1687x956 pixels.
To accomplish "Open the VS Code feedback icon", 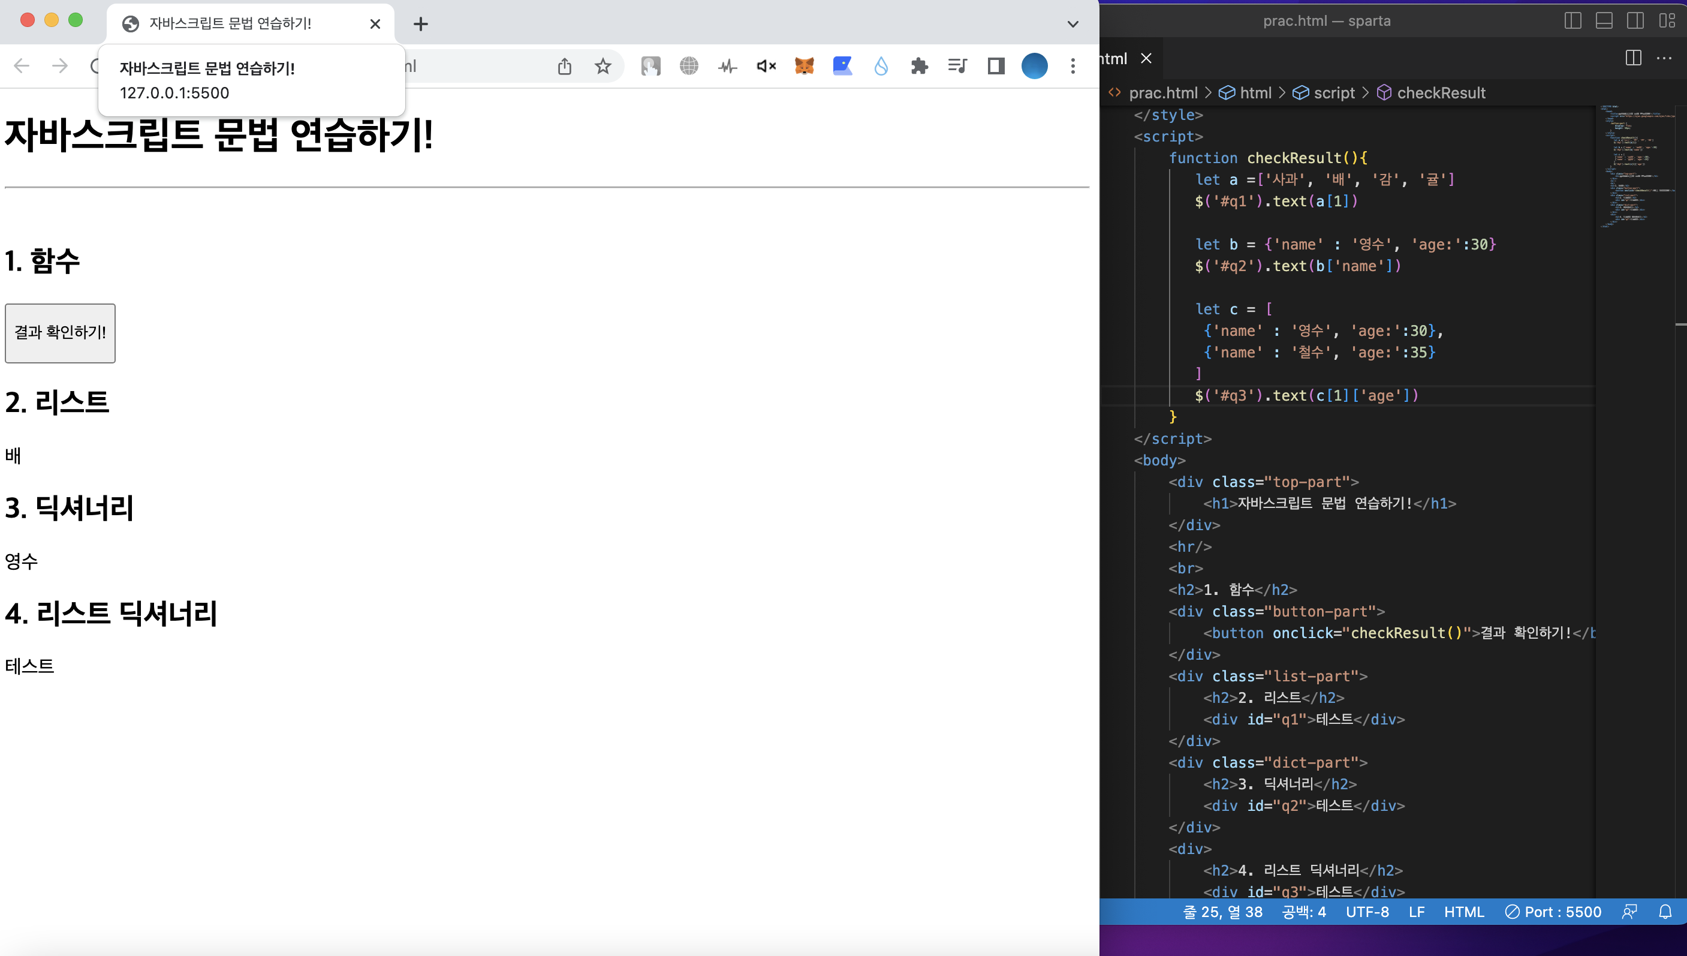I will click(1629, 912).
